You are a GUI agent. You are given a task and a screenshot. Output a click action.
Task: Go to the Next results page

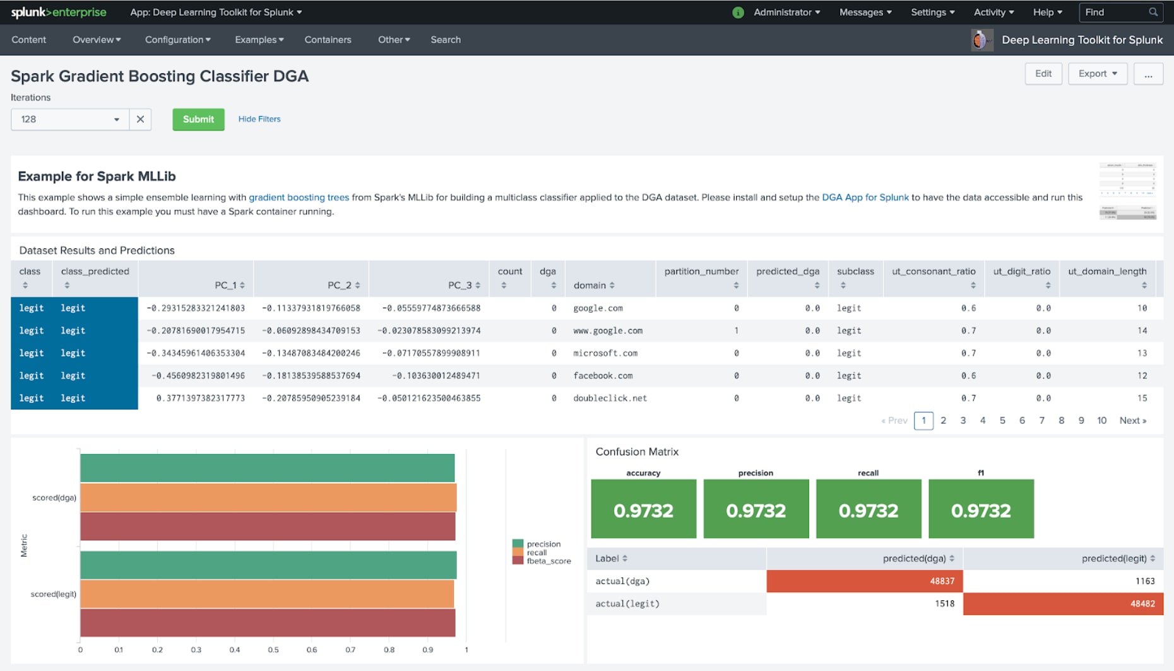[1133, 421]
